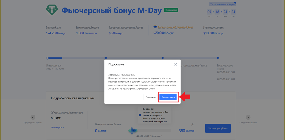285x140 pixels.
Task: Click the Начало торгов timeline marker
Action: pyautogui.click(x=47, y=58)
